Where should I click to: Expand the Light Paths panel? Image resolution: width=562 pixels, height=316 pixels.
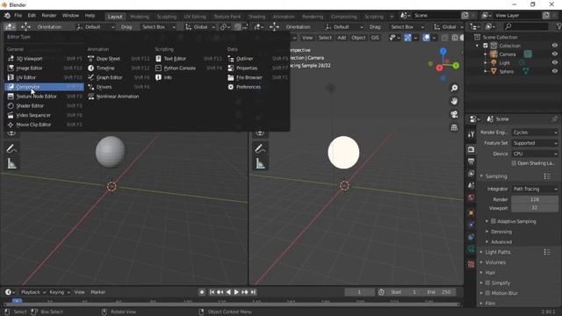pos(498,252)
